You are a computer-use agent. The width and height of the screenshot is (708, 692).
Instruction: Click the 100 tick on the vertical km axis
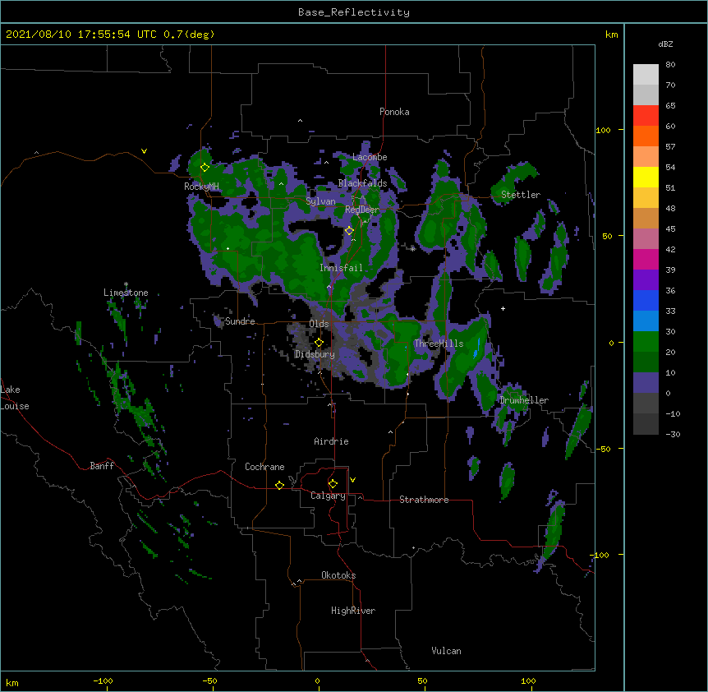(603, 131)
